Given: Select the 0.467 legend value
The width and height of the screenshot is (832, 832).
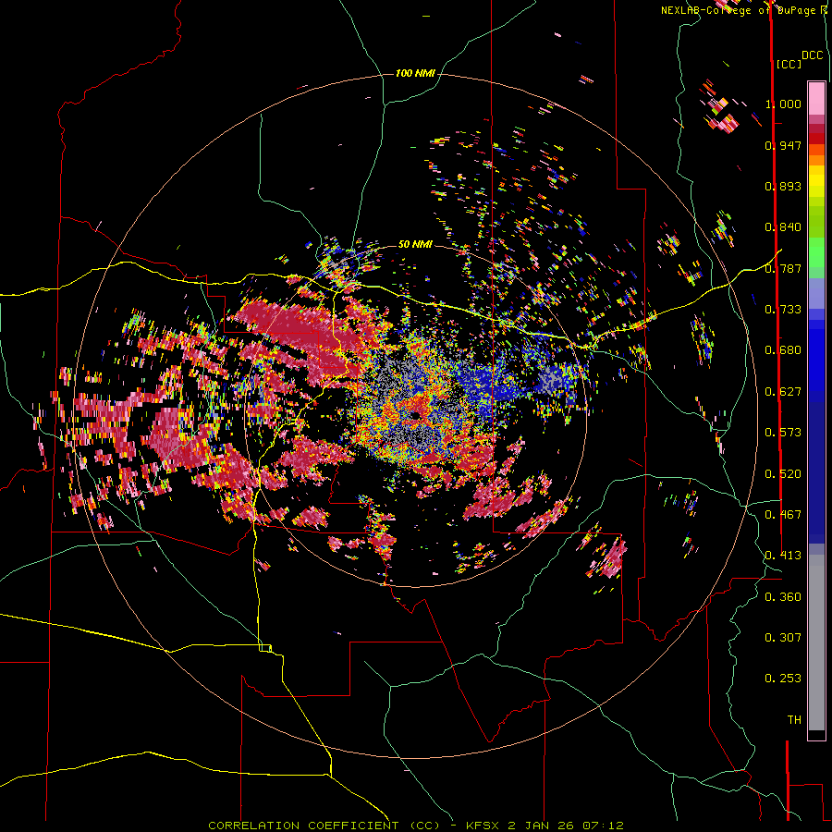Looking at the screenshot, I should [783, 515].
